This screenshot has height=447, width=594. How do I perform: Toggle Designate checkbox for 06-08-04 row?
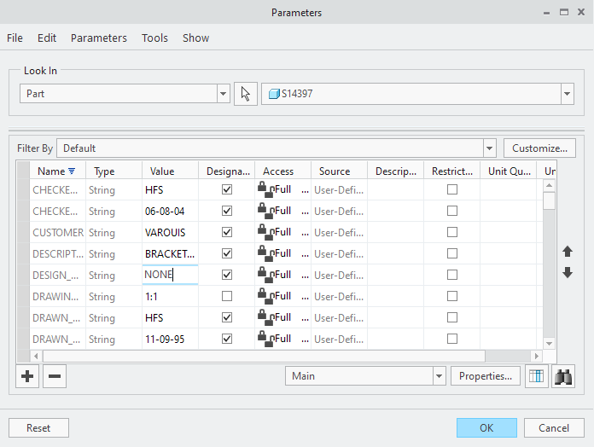227,211
